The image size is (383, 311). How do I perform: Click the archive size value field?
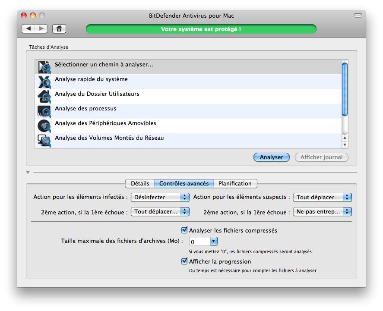[x=199, y=242]
